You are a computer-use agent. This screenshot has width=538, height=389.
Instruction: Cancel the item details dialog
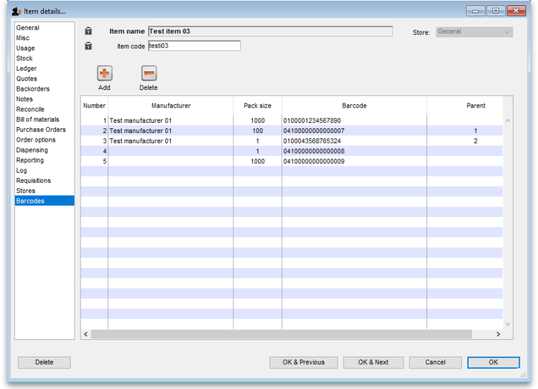click(435, 362)
